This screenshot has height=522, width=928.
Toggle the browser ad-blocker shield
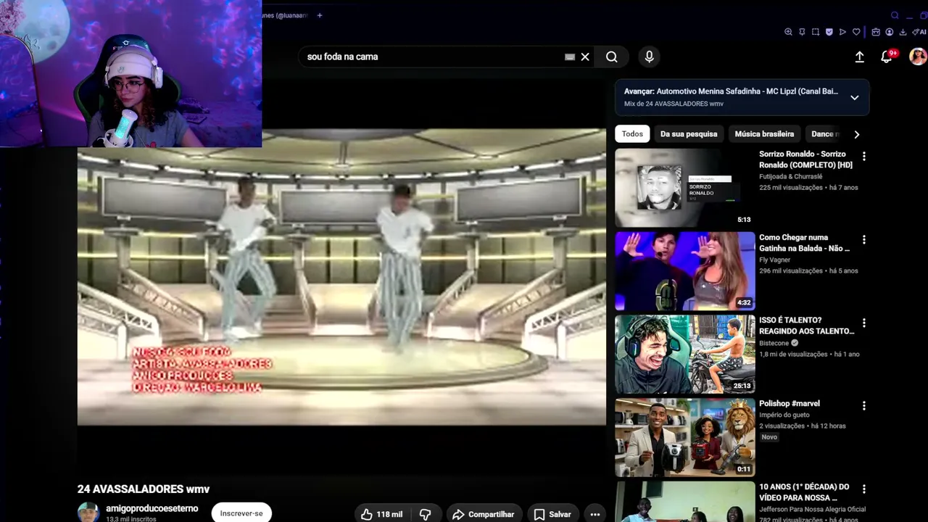click(x=829, y=32)
